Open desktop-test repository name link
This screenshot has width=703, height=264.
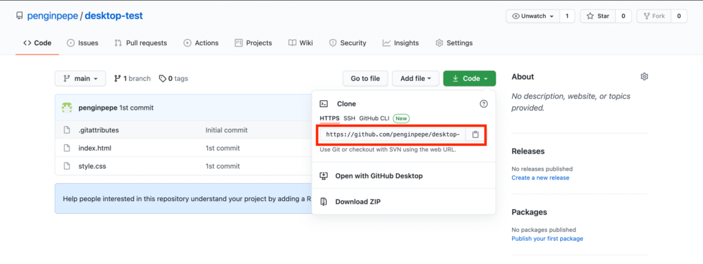[114, 16]
